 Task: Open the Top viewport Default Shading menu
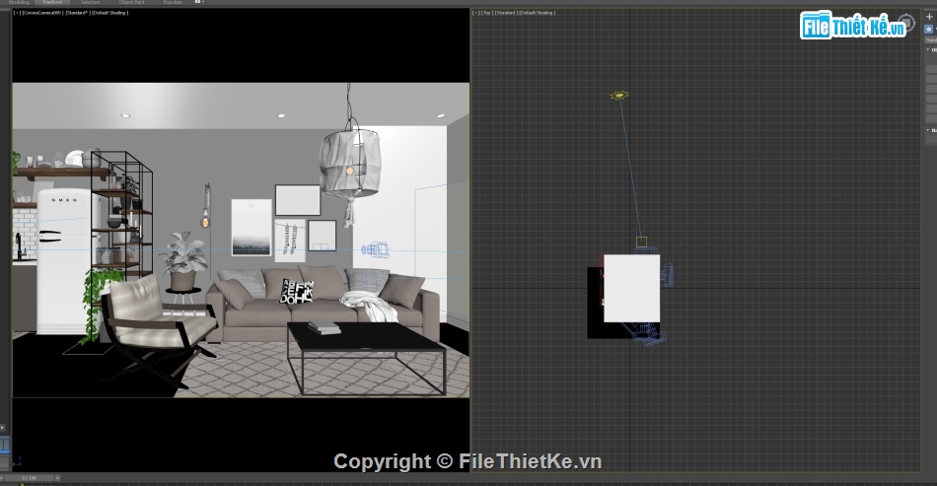click(x=538, y=13)
